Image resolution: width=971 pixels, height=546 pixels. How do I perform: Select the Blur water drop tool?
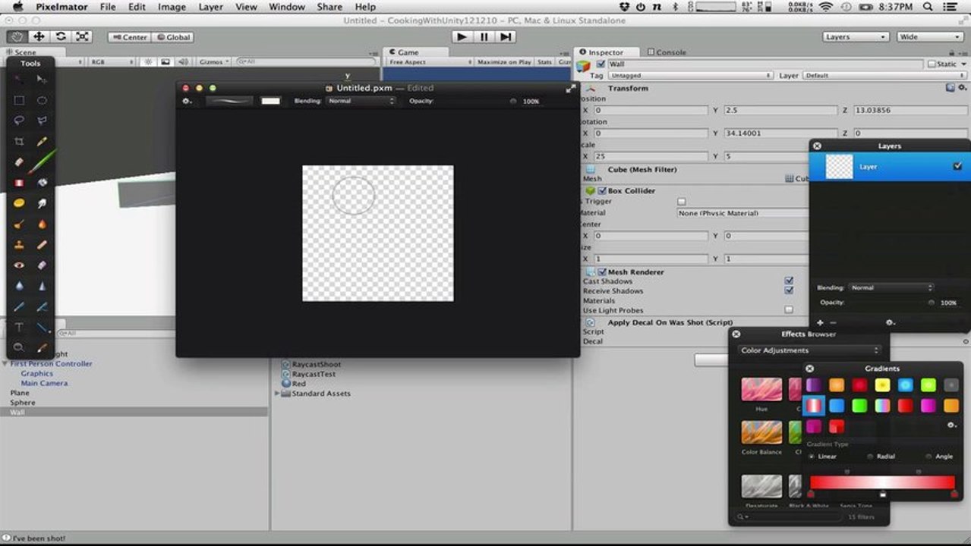pyautogui.click(x=19, y=286)
